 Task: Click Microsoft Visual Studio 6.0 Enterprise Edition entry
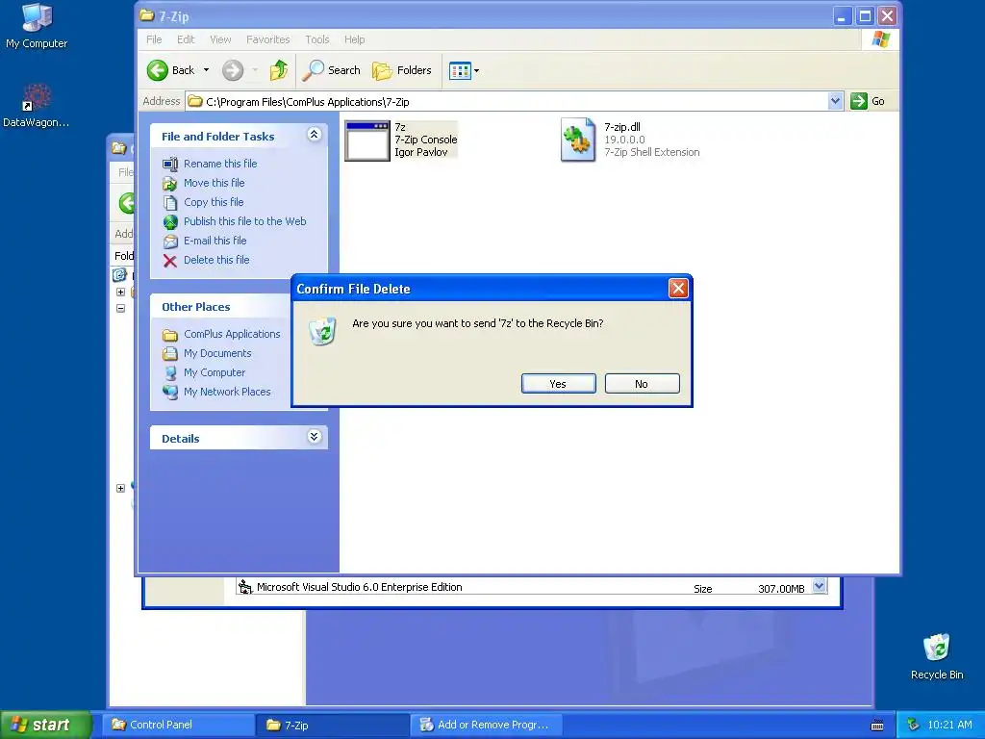(359, 587)
